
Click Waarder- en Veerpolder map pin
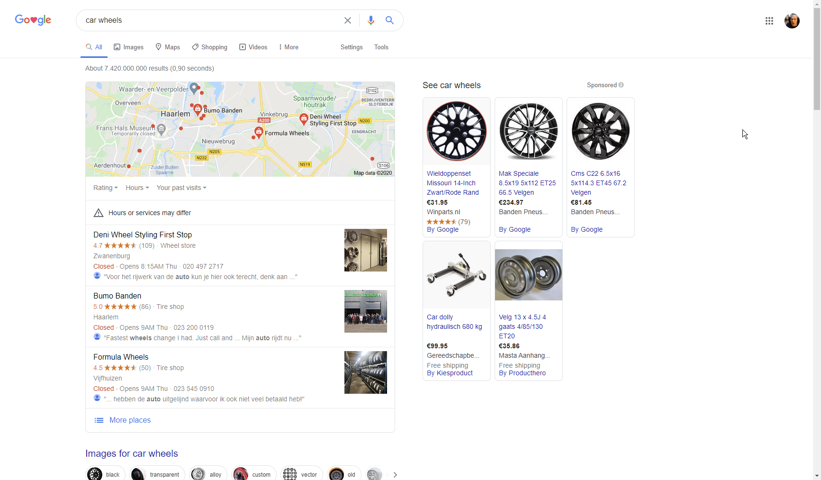(194, 88)
